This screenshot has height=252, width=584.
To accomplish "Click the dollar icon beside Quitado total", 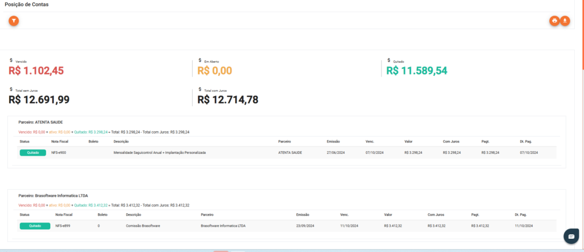I will pyautogui.click(x=388, y=60).
